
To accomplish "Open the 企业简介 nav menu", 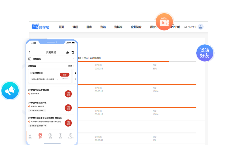I will pyautogui.click(x=136, y=27).
